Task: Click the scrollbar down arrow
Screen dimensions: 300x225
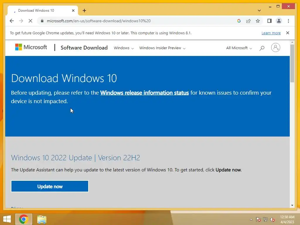Action: click(292, 205)
